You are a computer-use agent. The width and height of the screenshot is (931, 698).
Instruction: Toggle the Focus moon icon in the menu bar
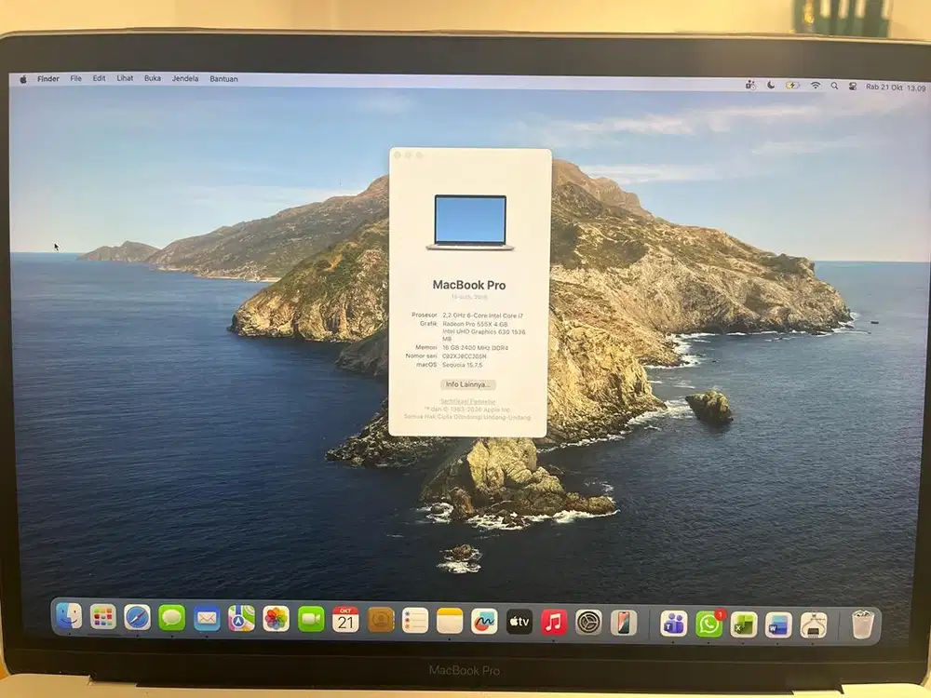coord(771,86)
